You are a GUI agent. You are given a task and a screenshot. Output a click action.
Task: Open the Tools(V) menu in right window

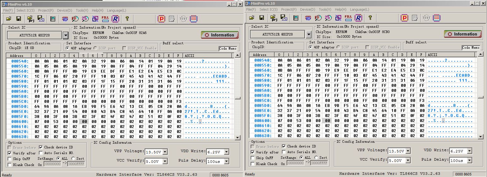click(325, 9)
